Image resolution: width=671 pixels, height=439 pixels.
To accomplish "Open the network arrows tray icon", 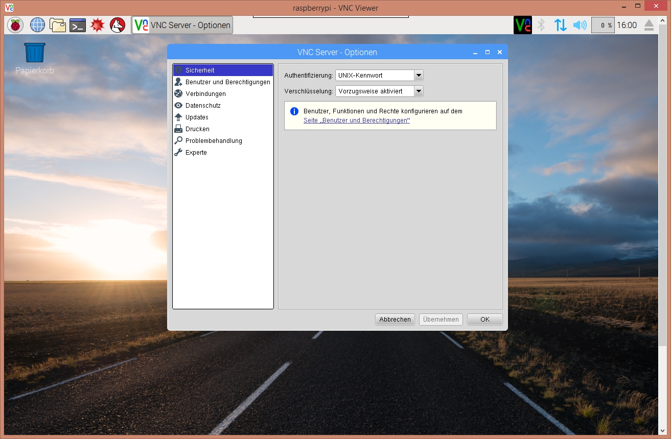I will pyautogui.click(x=561, y=25).
